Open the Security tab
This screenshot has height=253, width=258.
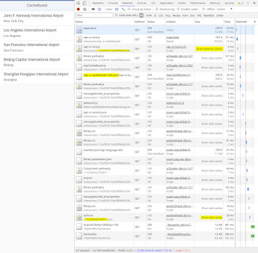click(x=230, y=3)
